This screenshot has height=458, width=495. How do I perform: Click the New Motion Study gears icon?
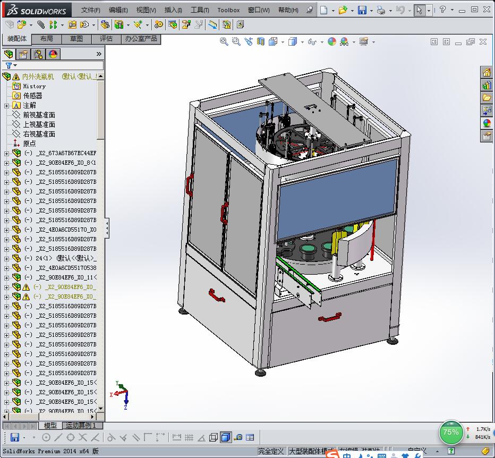pyautogui.click(x=159, y=24)
